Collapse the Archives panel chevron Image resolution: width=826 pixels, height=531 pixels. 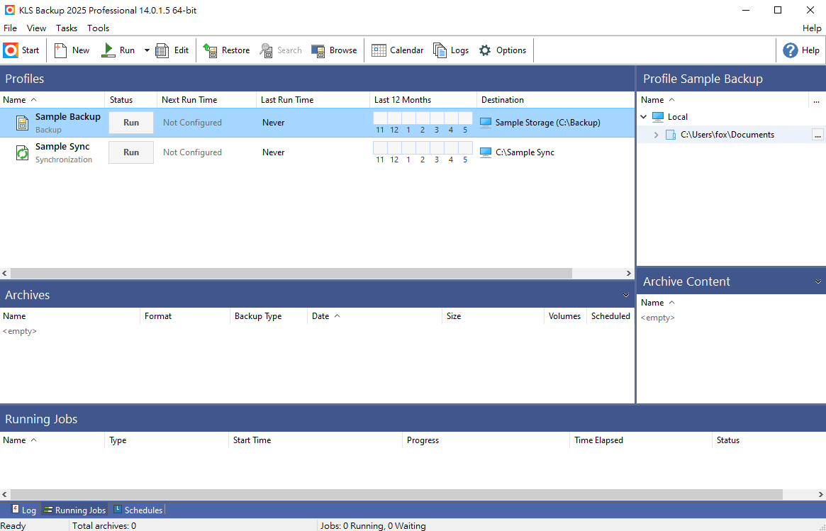coord(626,295)
